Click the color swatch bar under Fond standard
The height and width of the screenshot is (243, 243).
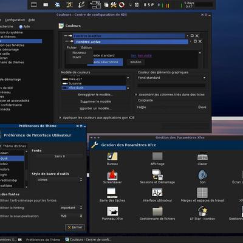pyautogui.click(x=171, y=86)
